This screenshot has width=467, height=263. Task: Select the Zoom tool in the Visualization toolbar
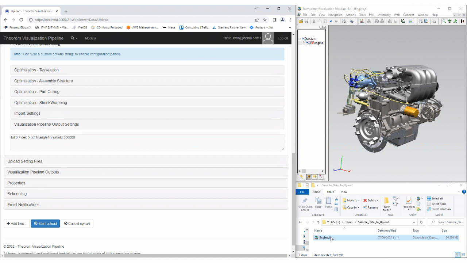444,21
